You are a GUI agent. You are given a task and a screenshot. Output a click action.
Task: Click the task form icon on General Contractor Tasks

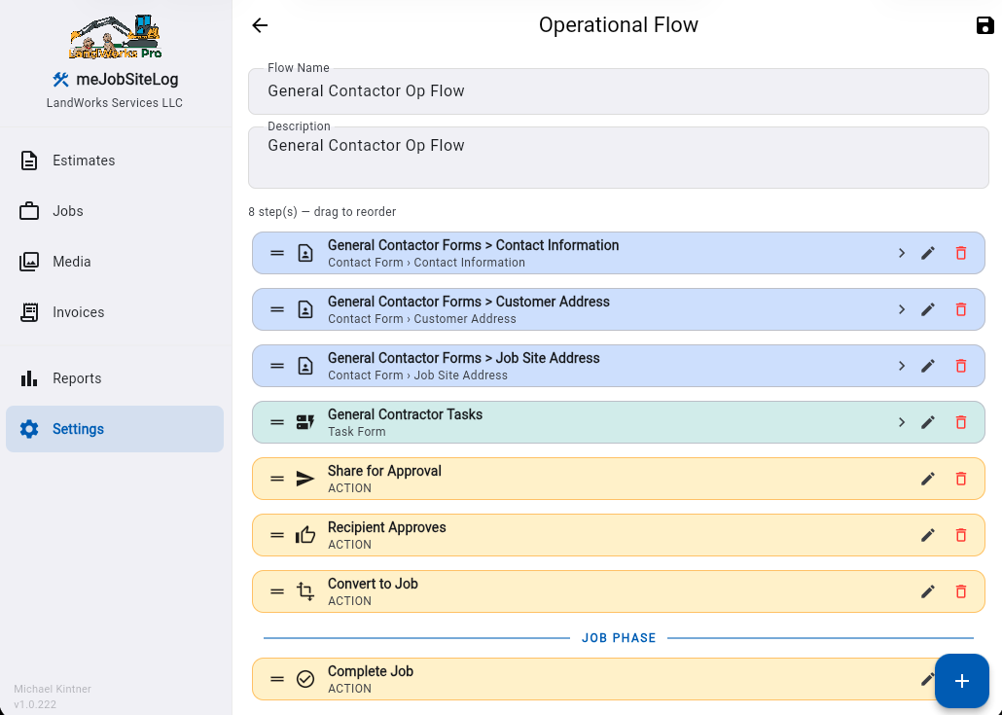(304, 422)
